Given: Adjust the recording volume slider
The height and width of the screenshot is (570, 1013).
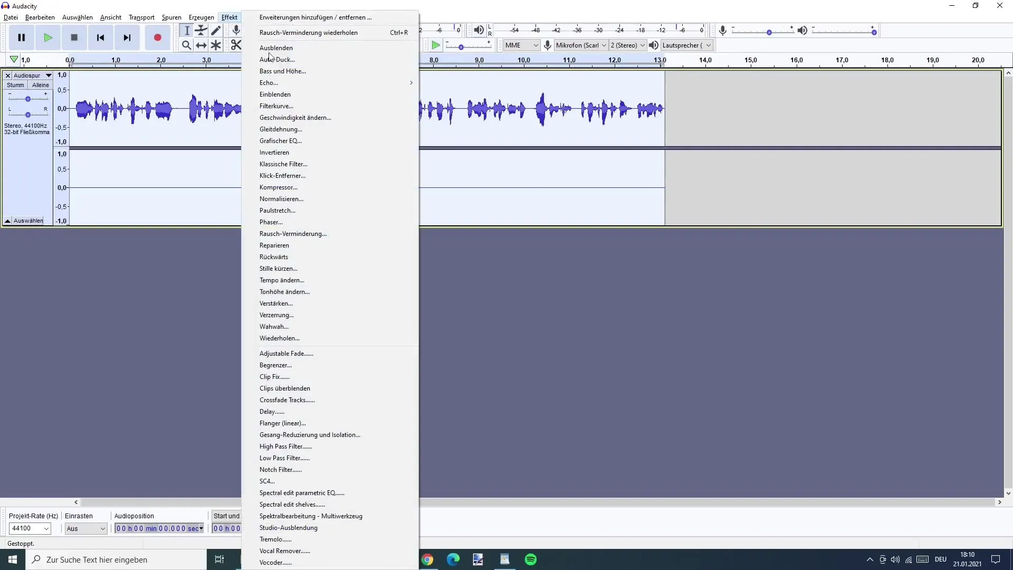Looking at the screenshot, I should pos(763,32).
